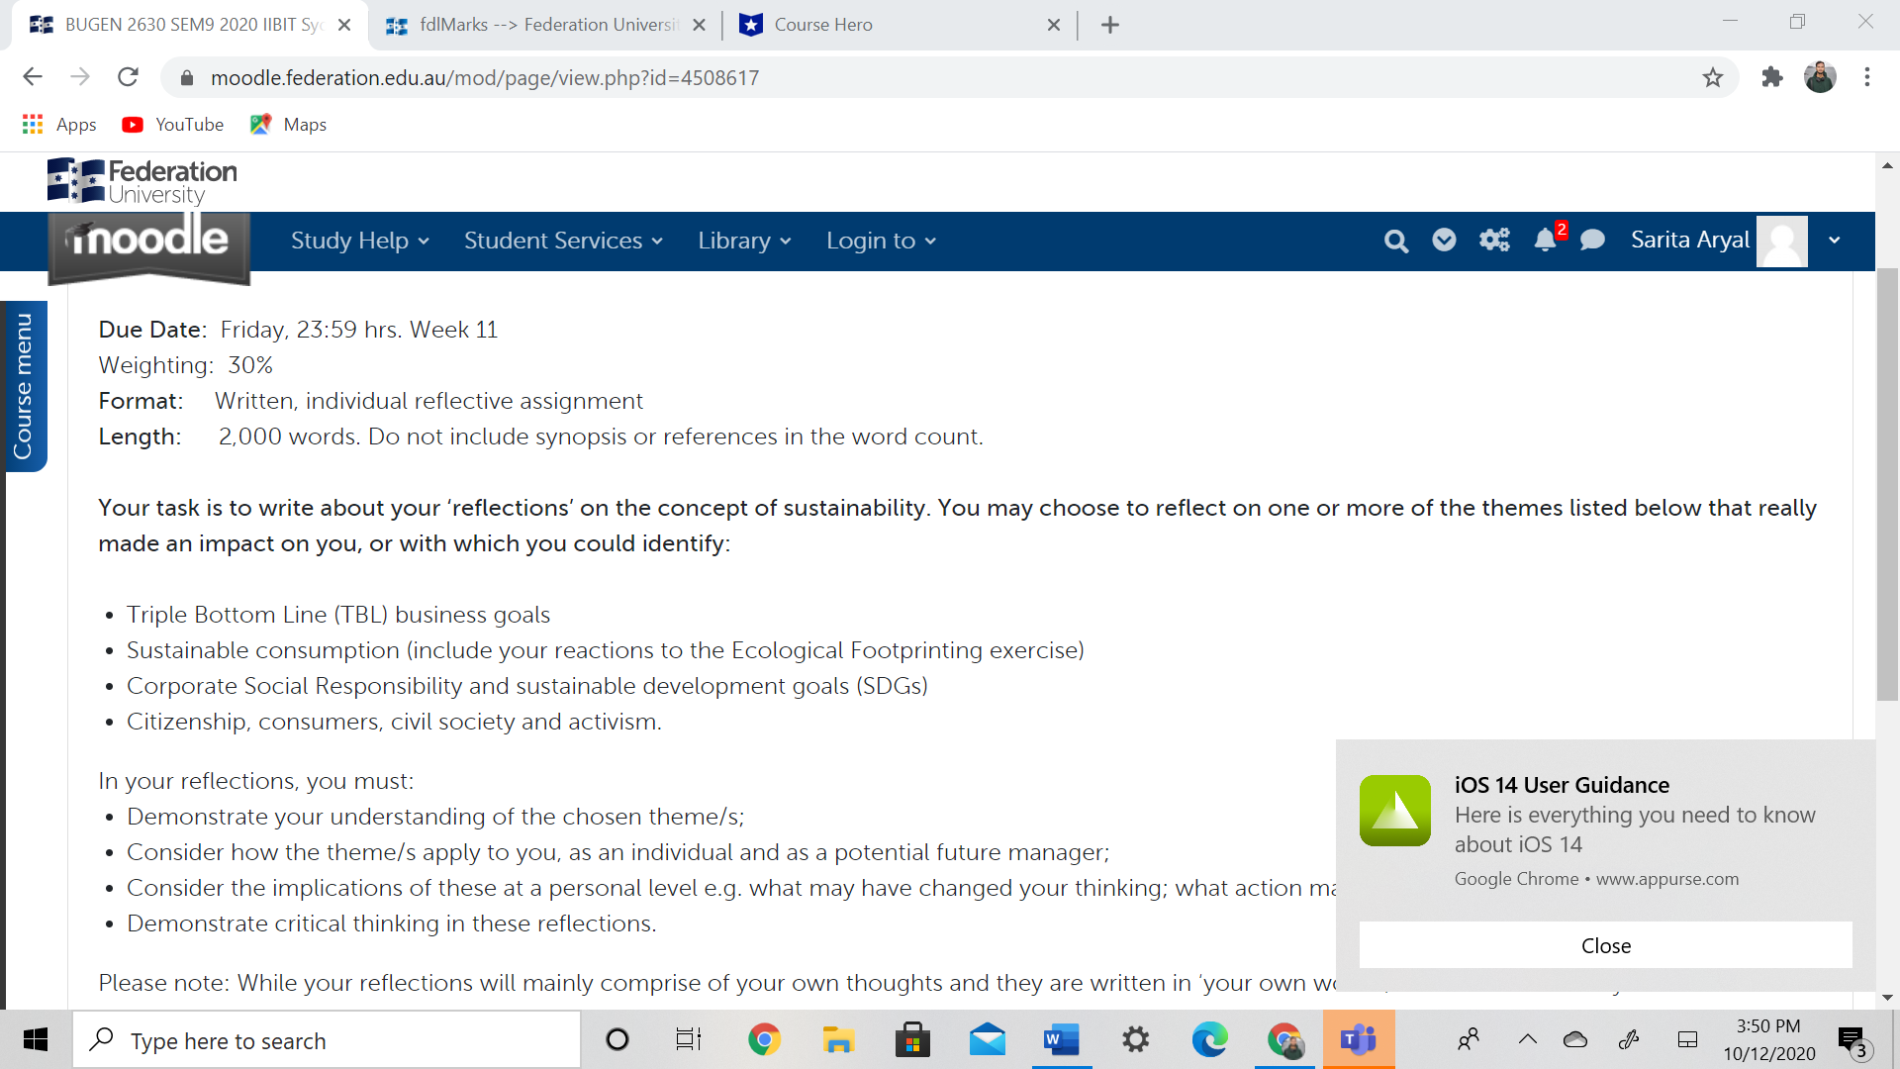Launch Microsoft Teams from the taskbar
This screenshot has width=1900, height=1069.
point(1359,1039)
